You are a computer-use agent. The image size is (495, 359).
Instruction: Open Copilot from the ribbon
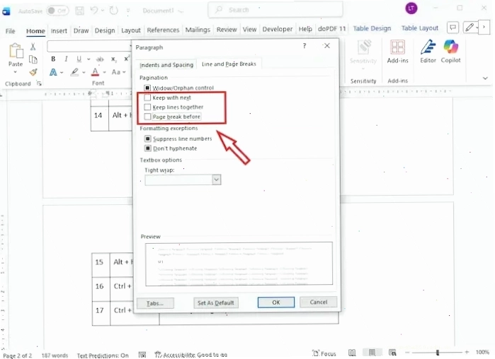450,52
